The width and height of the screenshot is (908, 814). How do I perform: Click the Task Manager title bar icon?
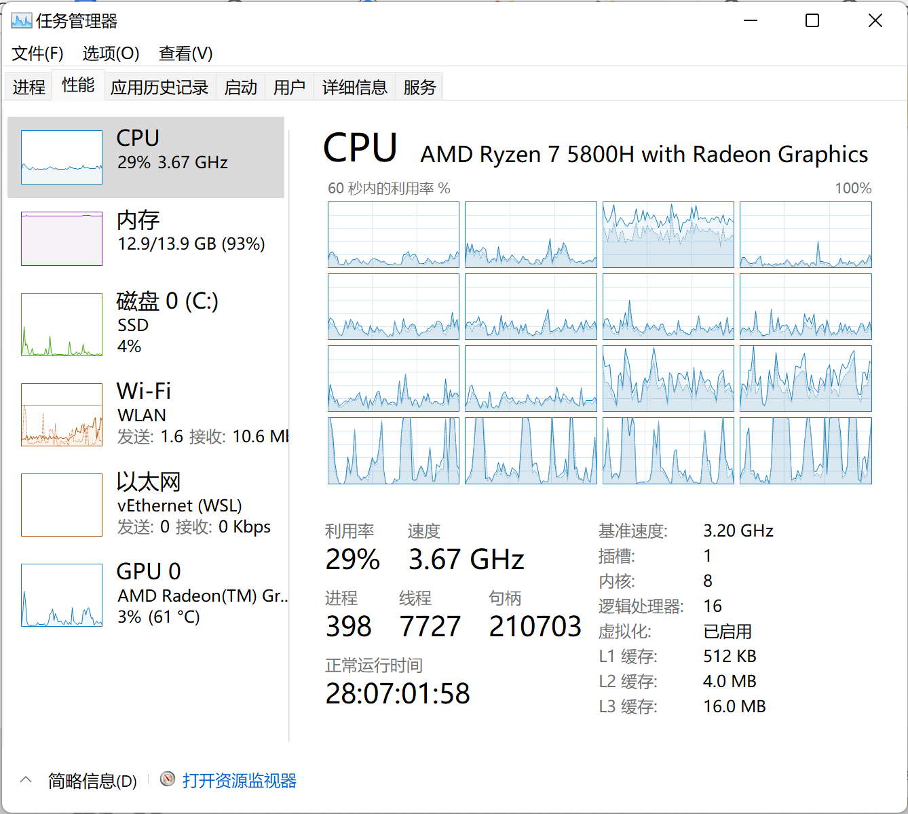pos(21,21)
